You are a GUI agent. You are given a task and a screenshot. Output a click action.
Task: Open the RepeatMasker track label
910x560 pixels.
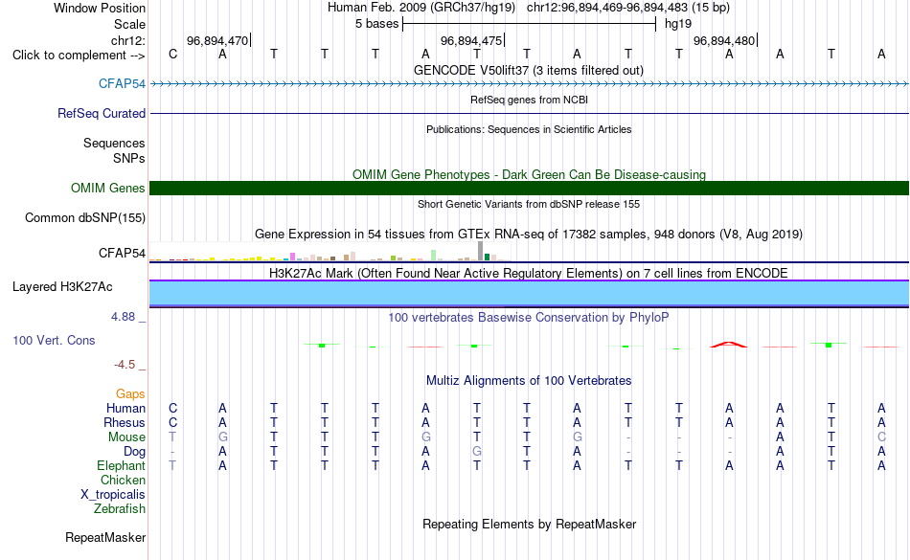(105, 537)
